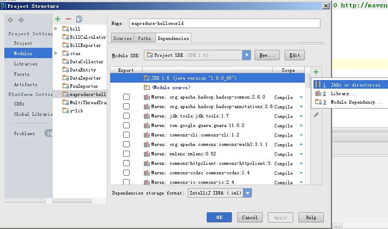388x229 pixels.
Task: Open scope dropdown for xmlenc
Action: click(301, 154)
